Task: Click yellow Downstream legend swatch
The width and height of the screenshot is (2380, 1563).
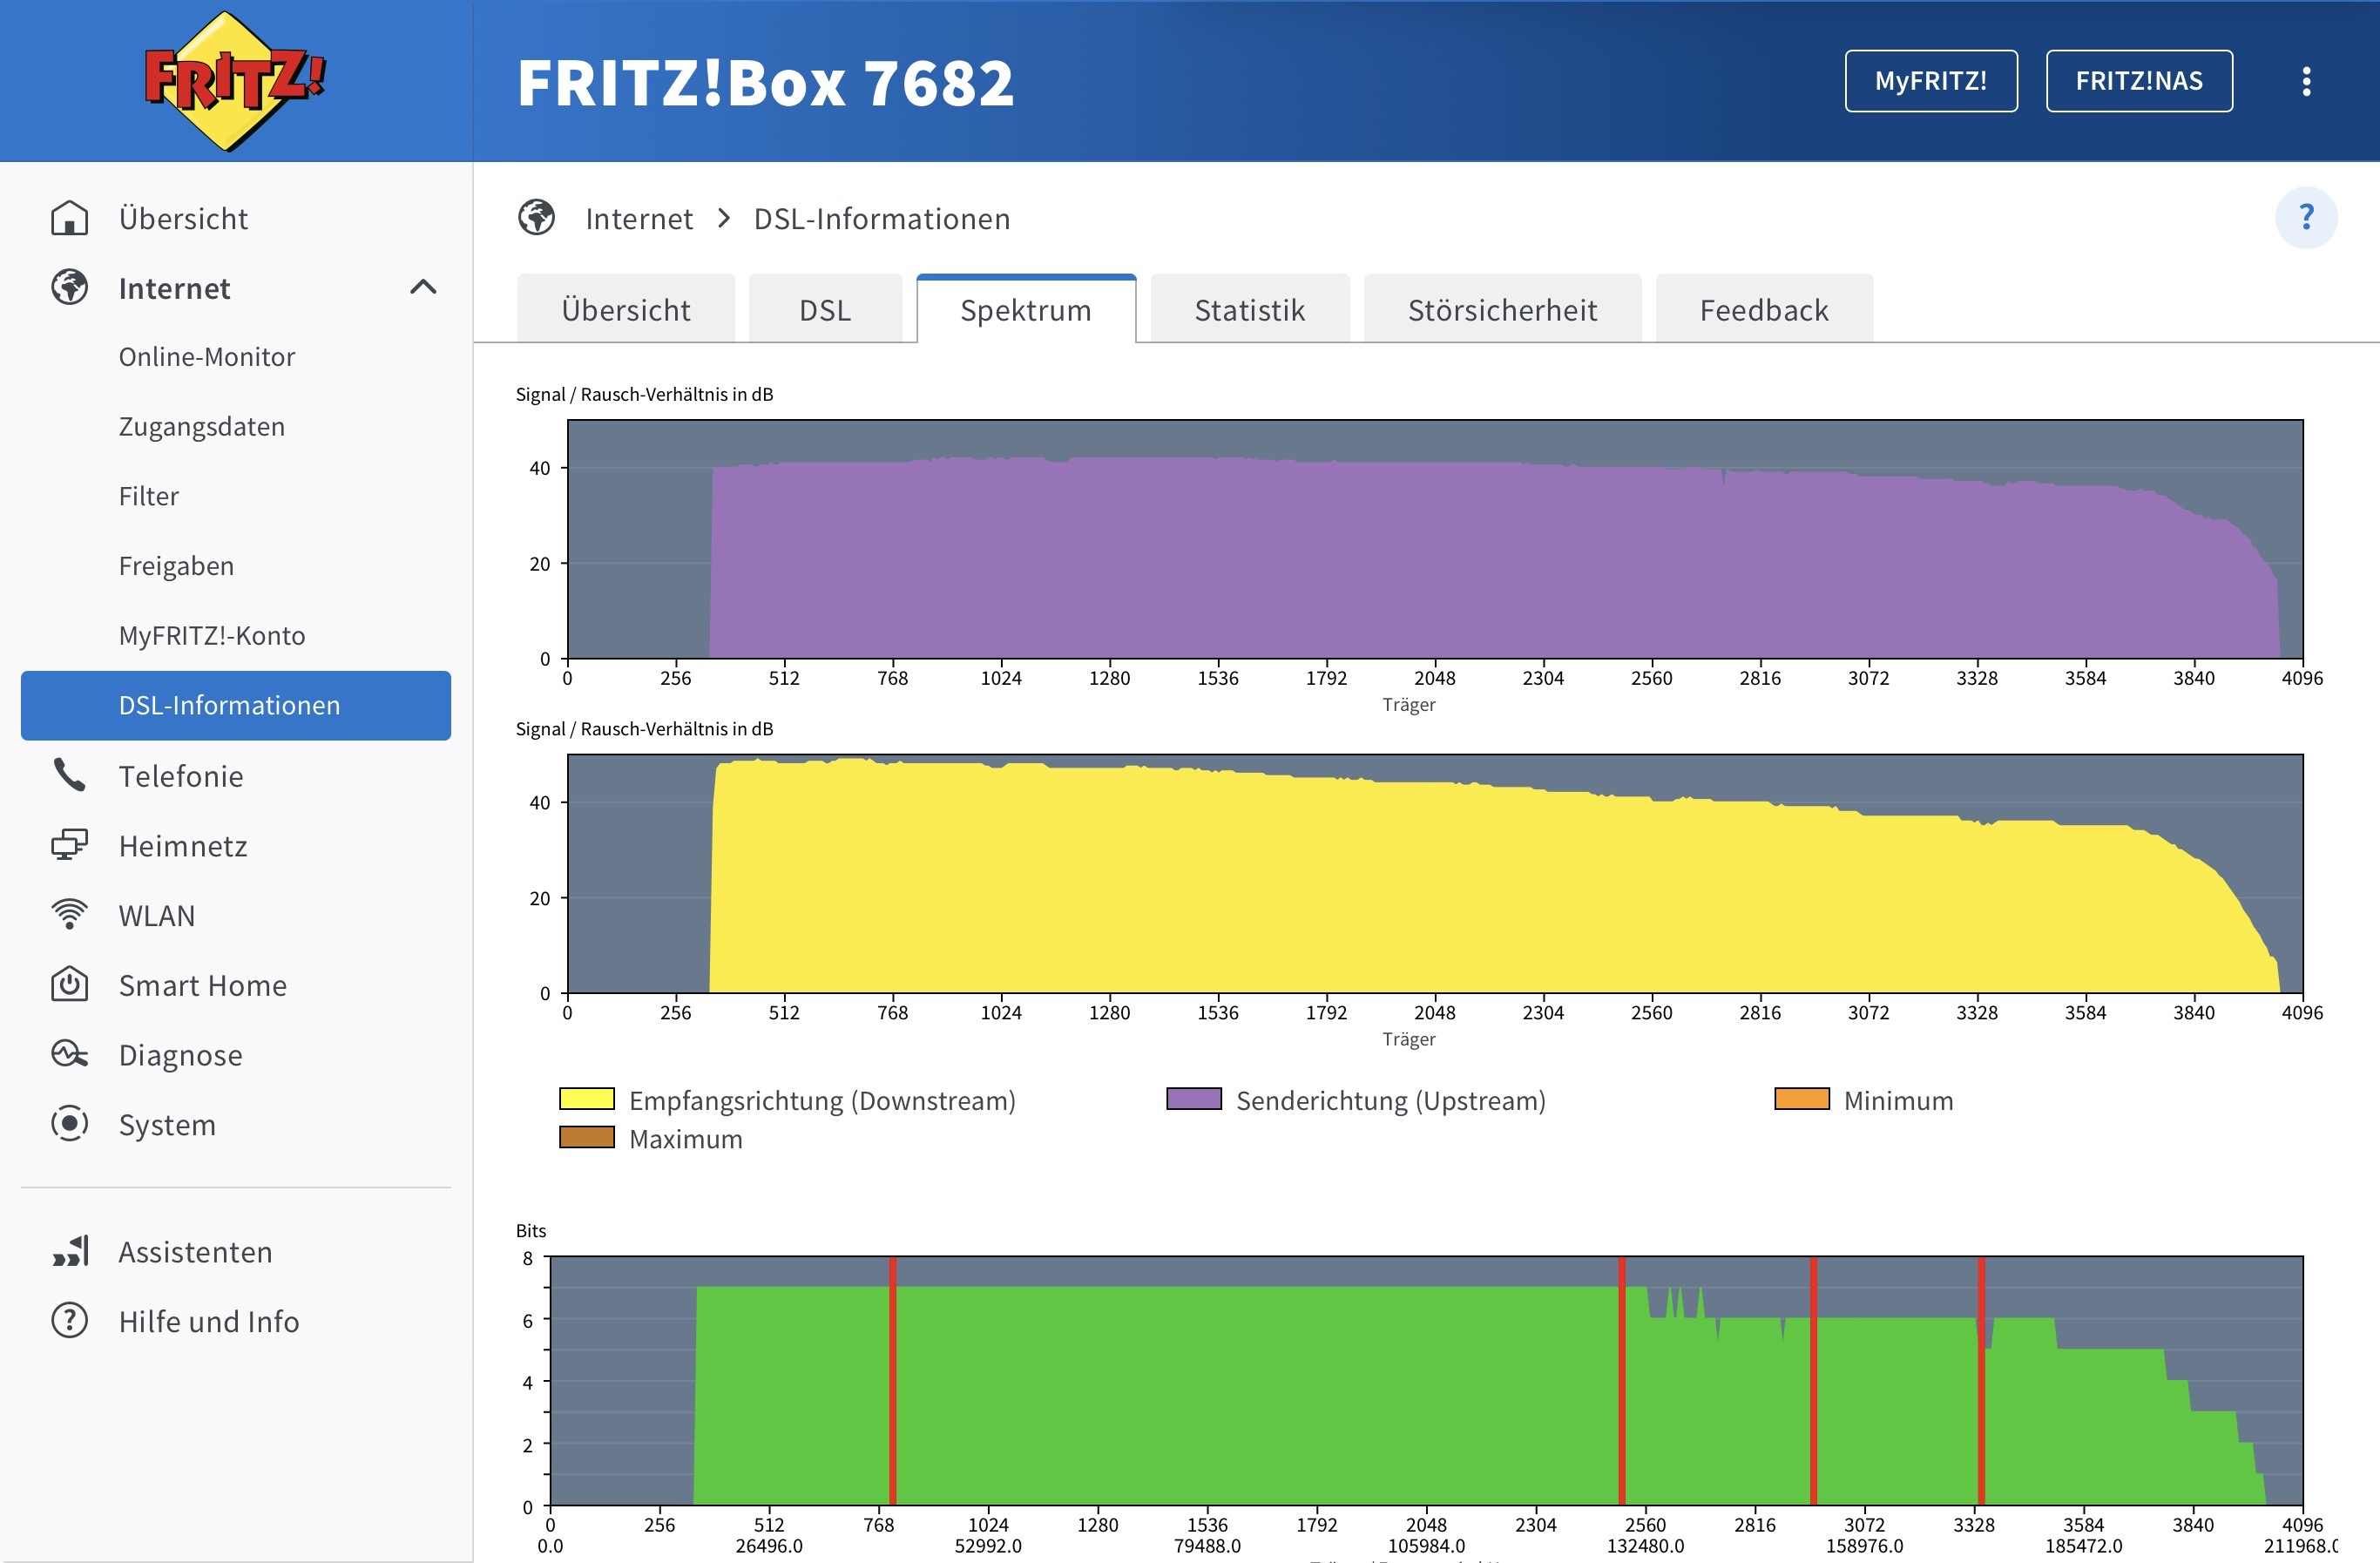Action: pyautogui.click(x=586, y=1099)
